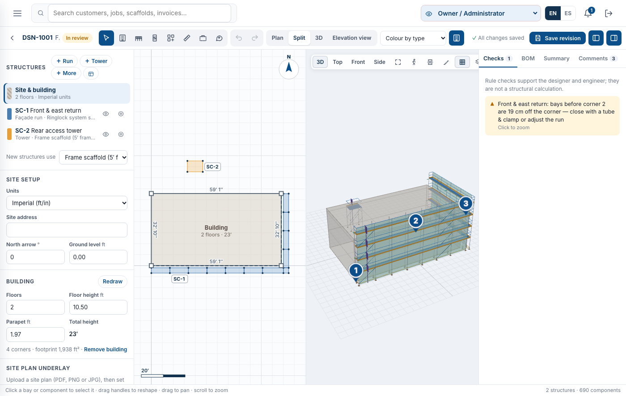
Task: Open the BOM tab
Action: pos(528,59)
